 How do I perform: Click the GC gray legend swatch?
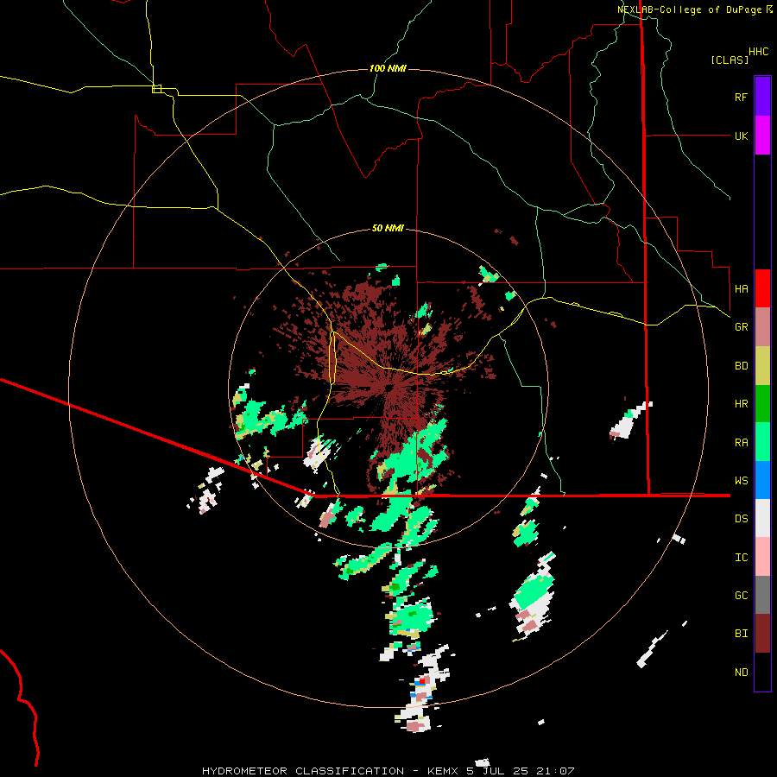pyautogui.click(x=762, y=595)
